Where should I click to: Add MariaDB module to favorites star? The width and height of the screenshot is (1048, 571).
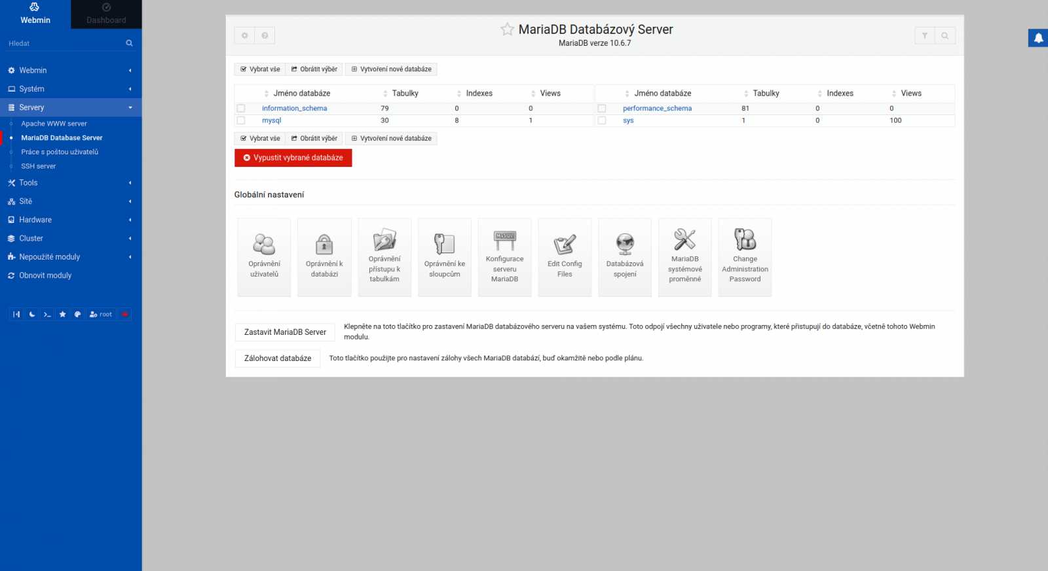coord(507,29)
